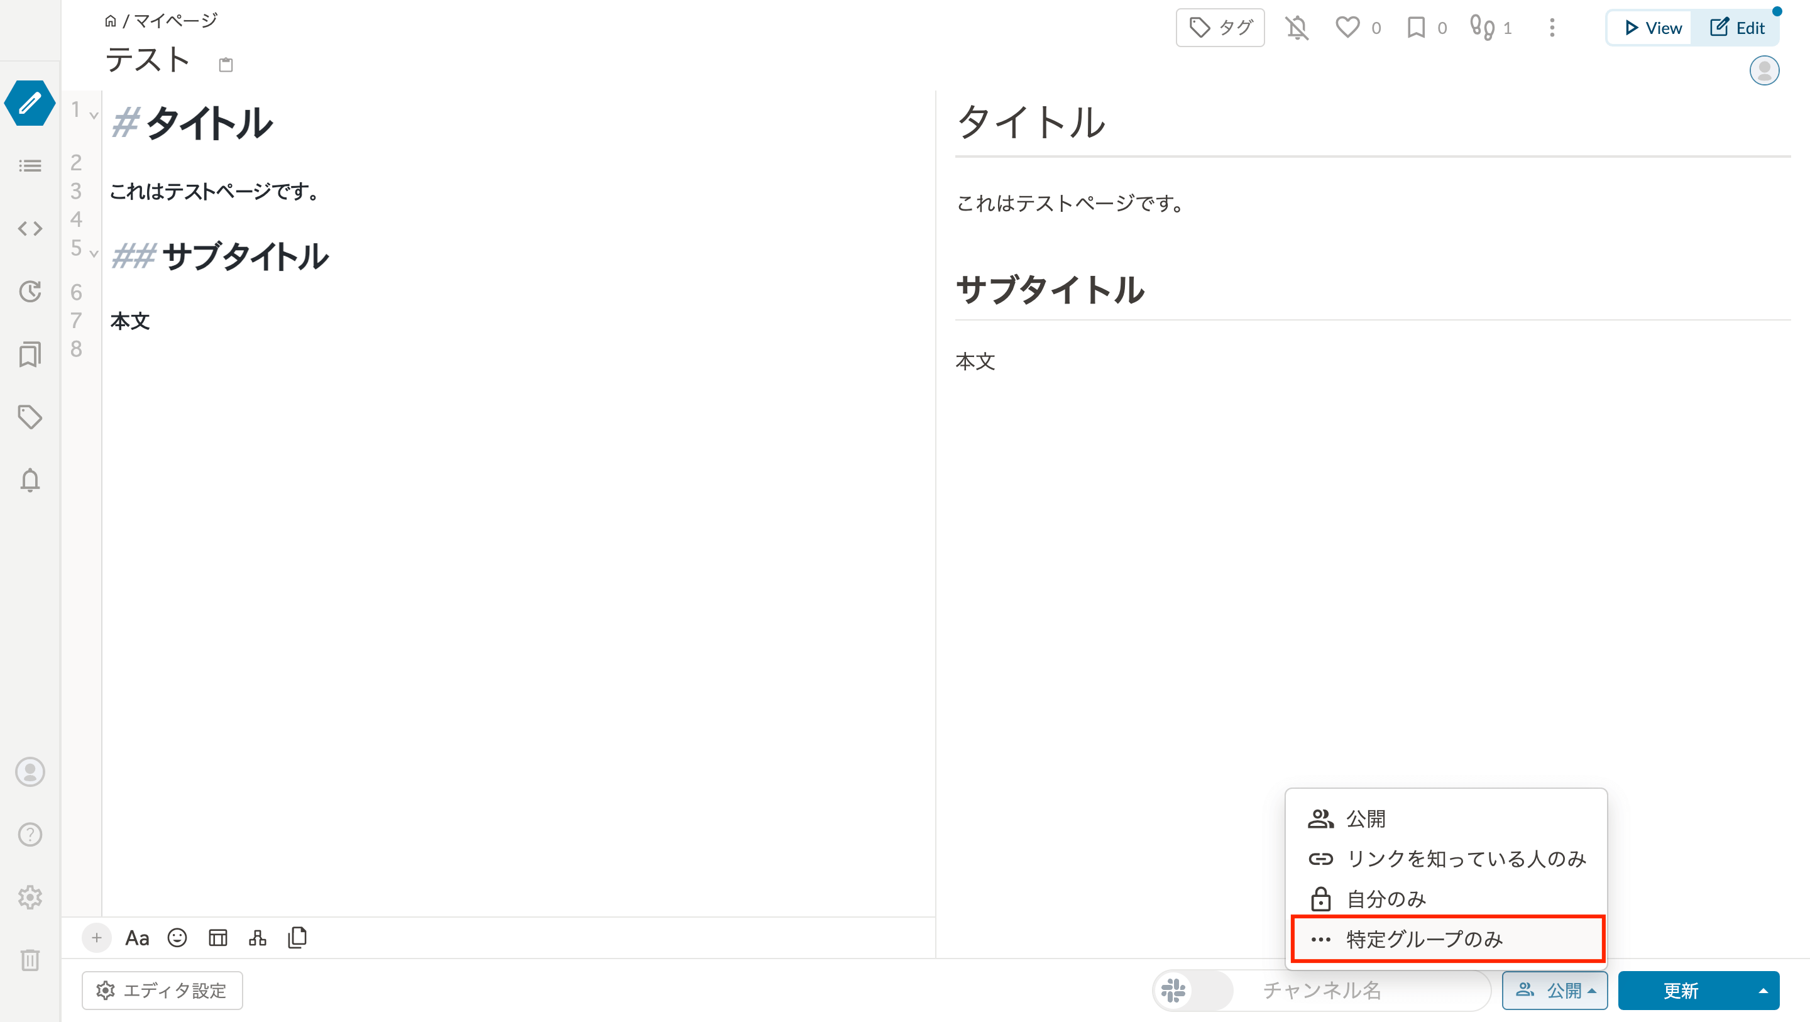Open settings gear icon in sidebar

point(30,897)
